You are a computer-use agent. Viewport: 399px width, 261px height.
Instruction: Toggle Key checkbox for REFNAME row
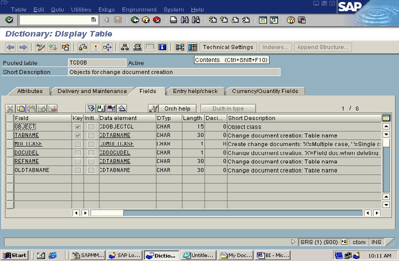point(77,161)
